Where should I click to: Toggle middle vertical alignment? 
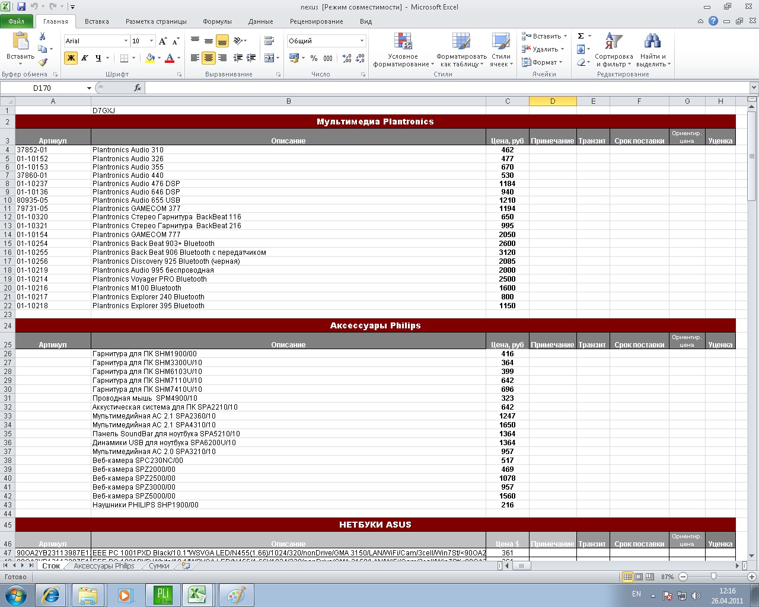pos(209,41)
